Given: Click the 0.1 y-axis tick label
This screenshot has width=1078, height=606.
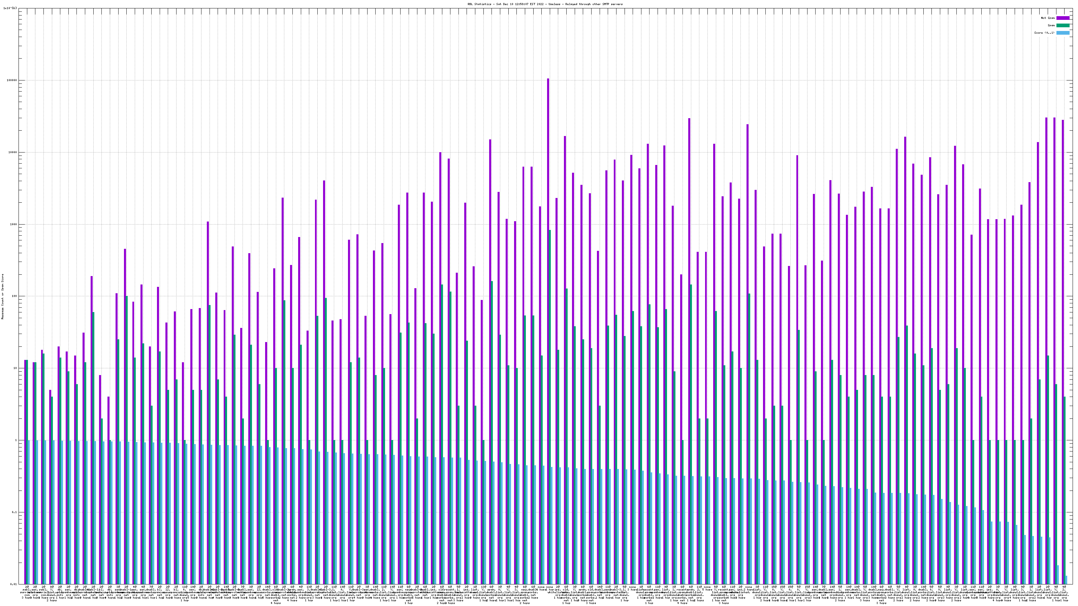Looking at the screenshot, I should tap(14, 512).
